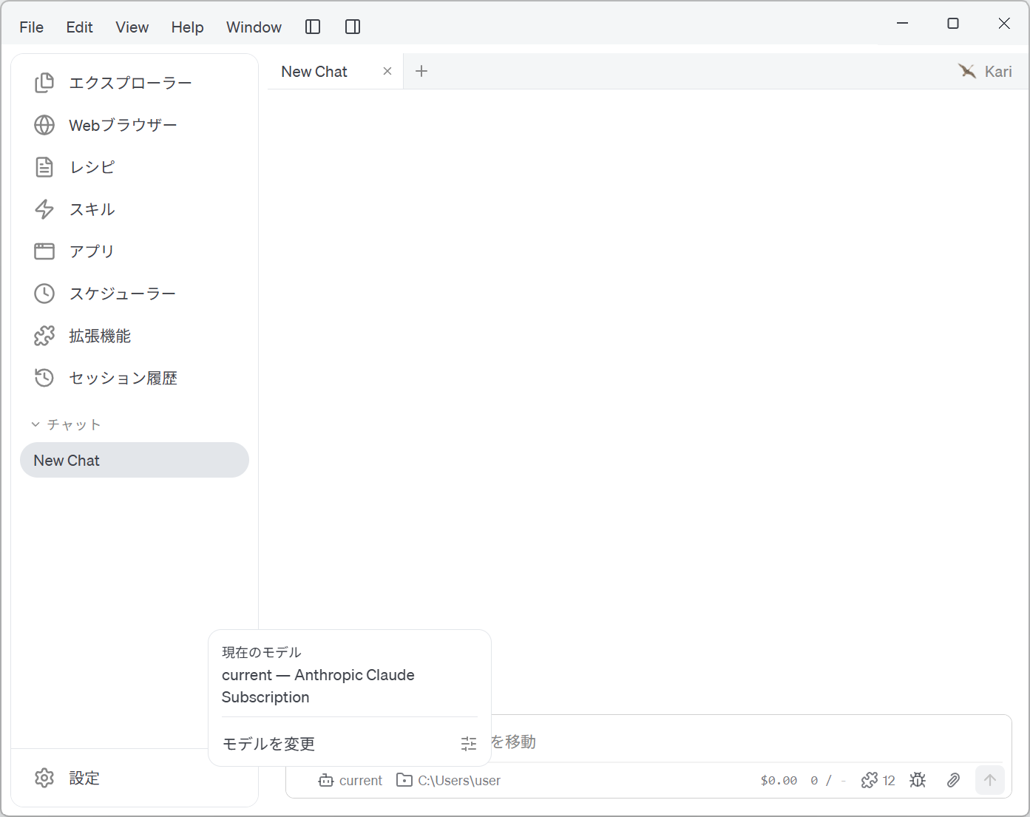Open the エクスプローラー file explorer icon
Viewport: 1030px width, 817px height.
click(x=44, y=83)
